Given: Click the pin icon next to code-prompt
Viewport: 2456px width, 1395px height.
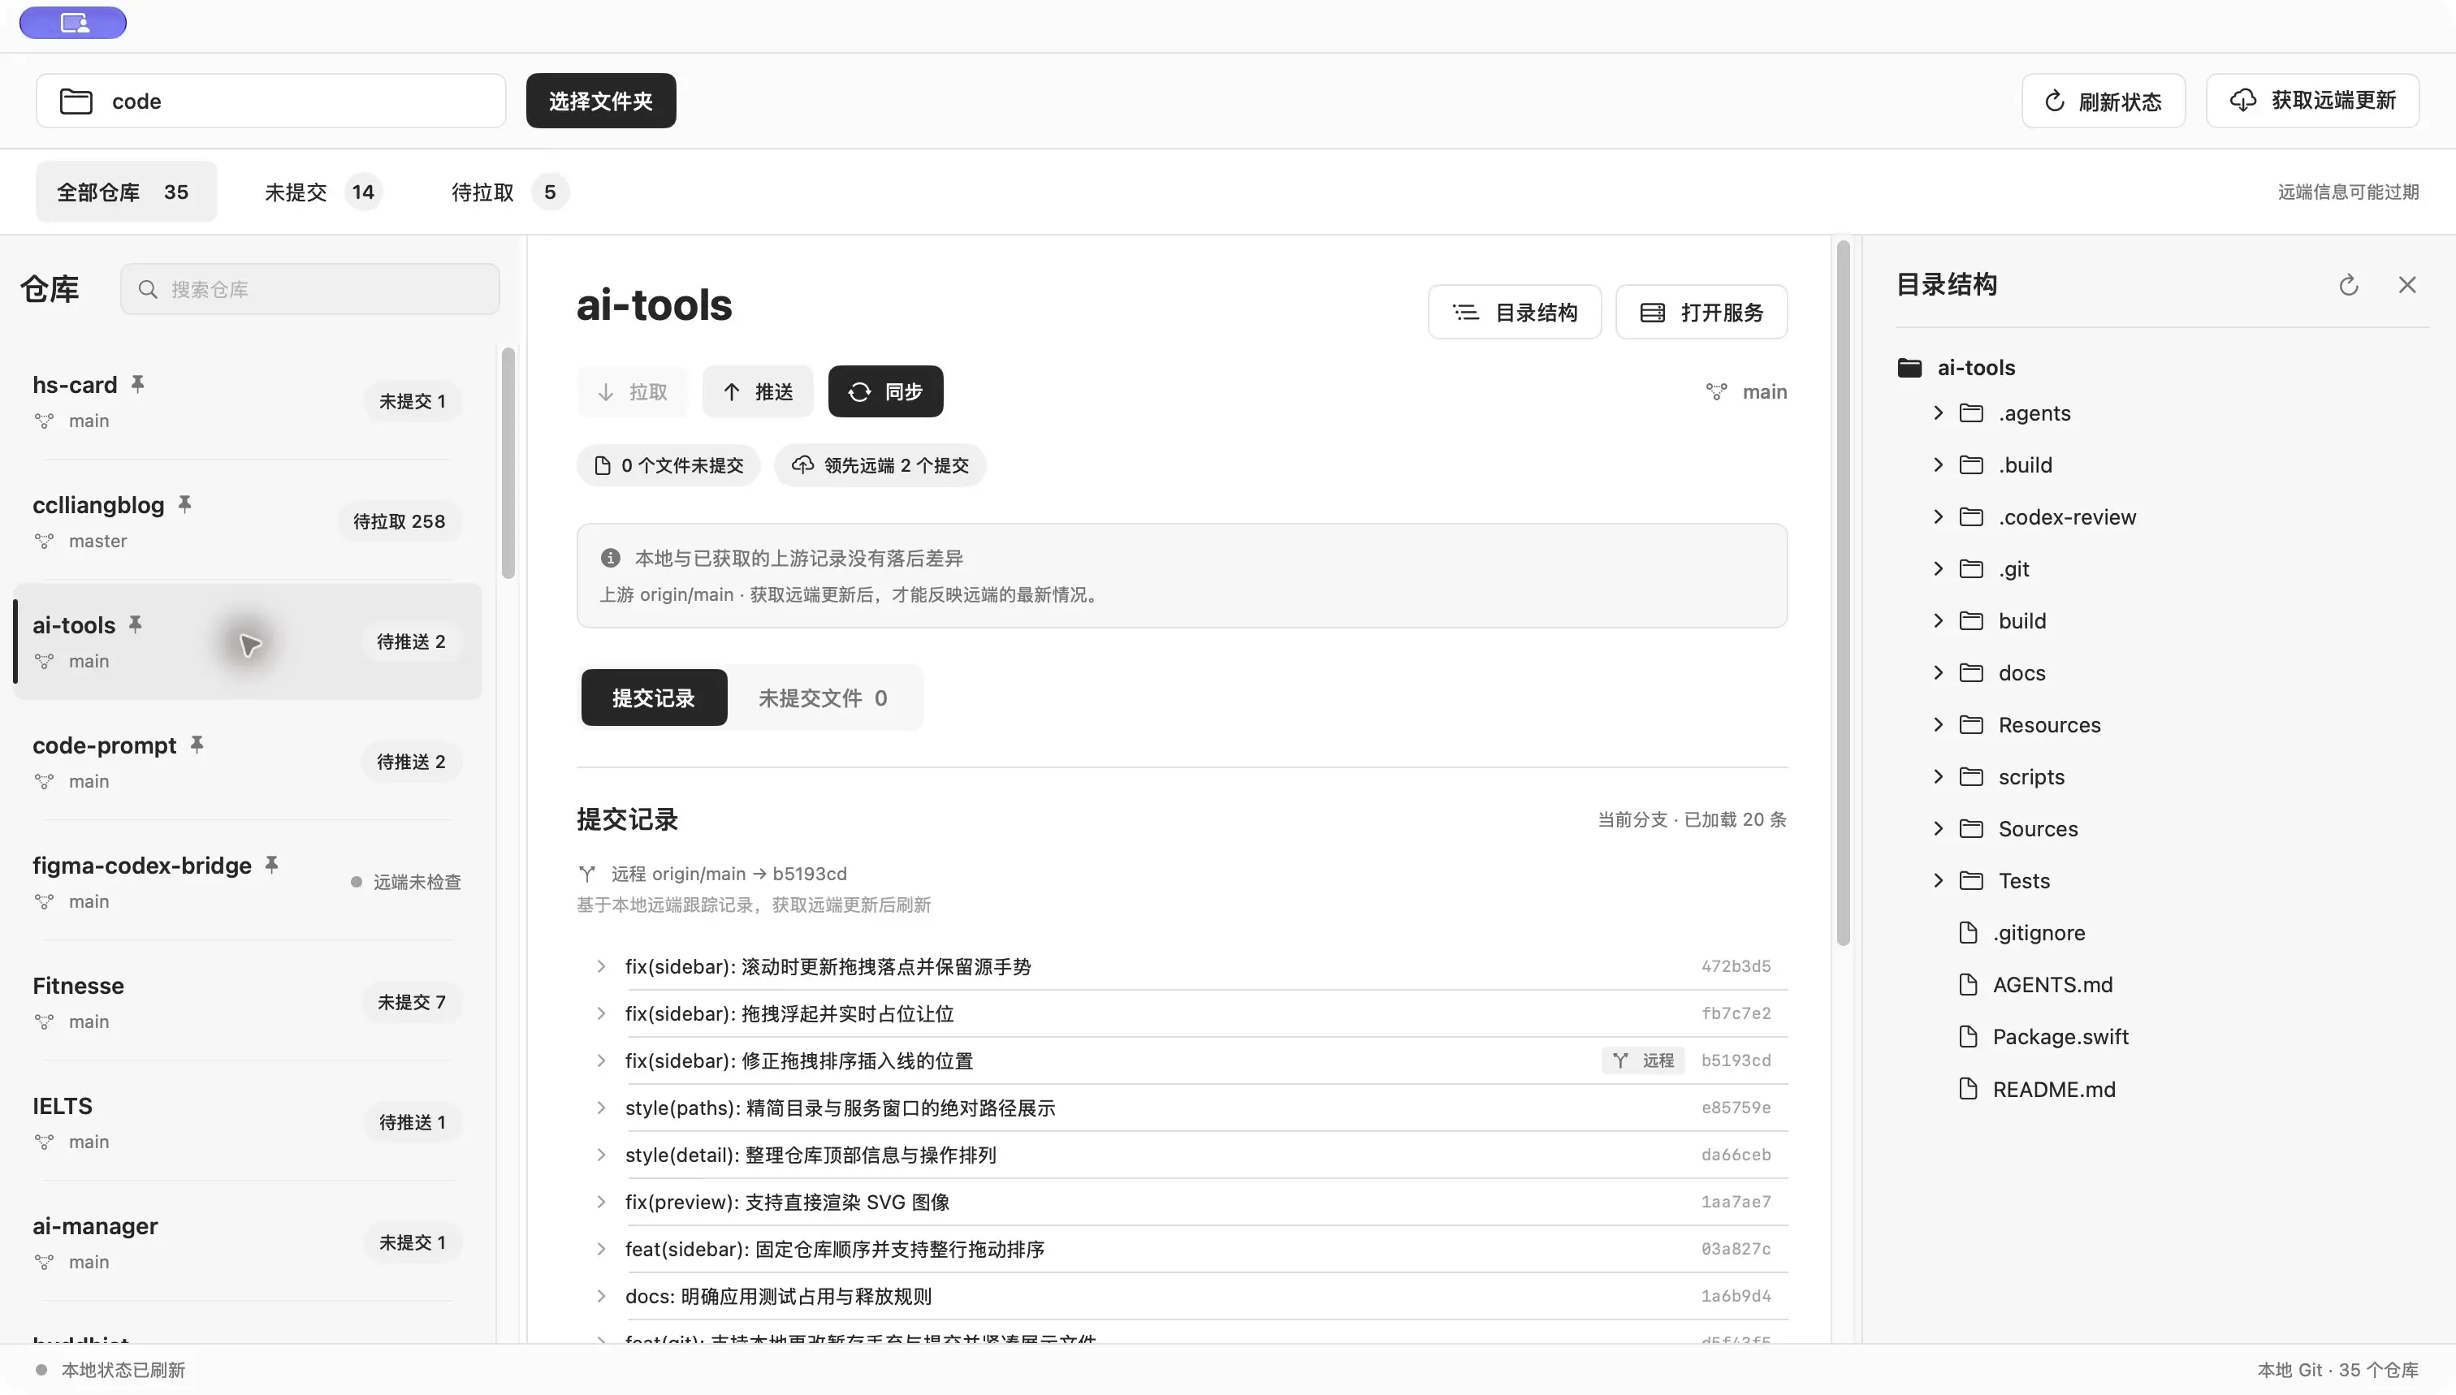Looking at the screenshot, I should pyautogui.click(x=197, y=745).
